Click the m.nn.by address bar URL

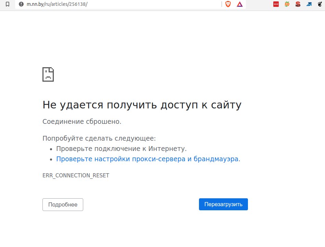point(57,4)
